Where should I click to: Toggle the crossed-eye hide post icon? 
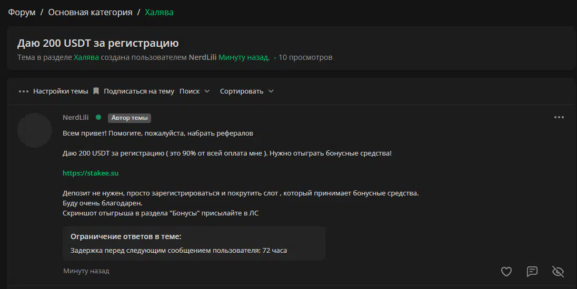(x=558, y=271)
